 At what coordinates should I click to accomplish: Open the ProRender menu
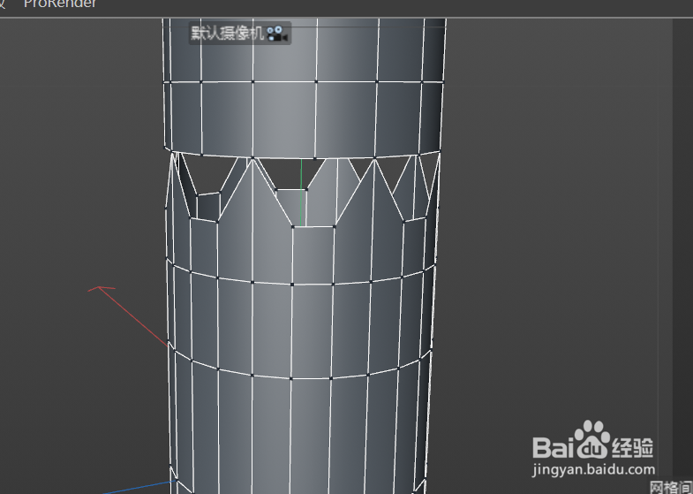(60, 4)
